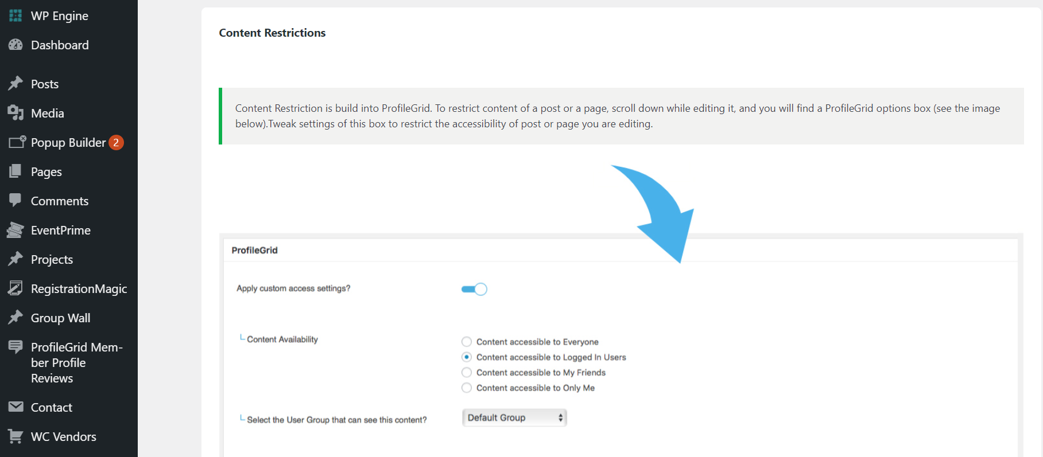The width and height of the screenshot is (1043, 457).
Task: Toggle the Apply custom access settings switch
Action: [474, 289]
